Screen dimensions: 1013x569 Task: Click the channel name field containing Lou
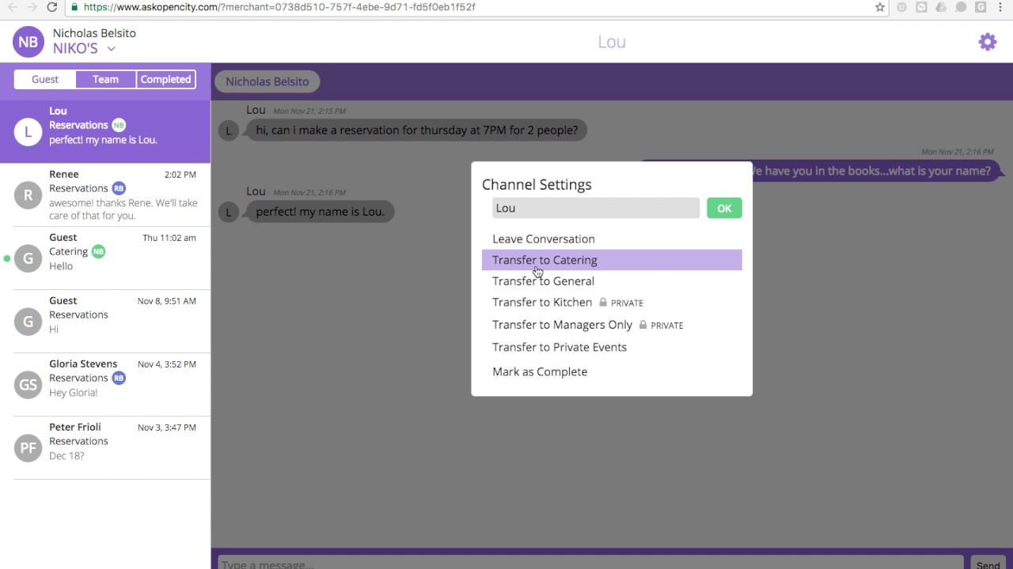(596, 208)
